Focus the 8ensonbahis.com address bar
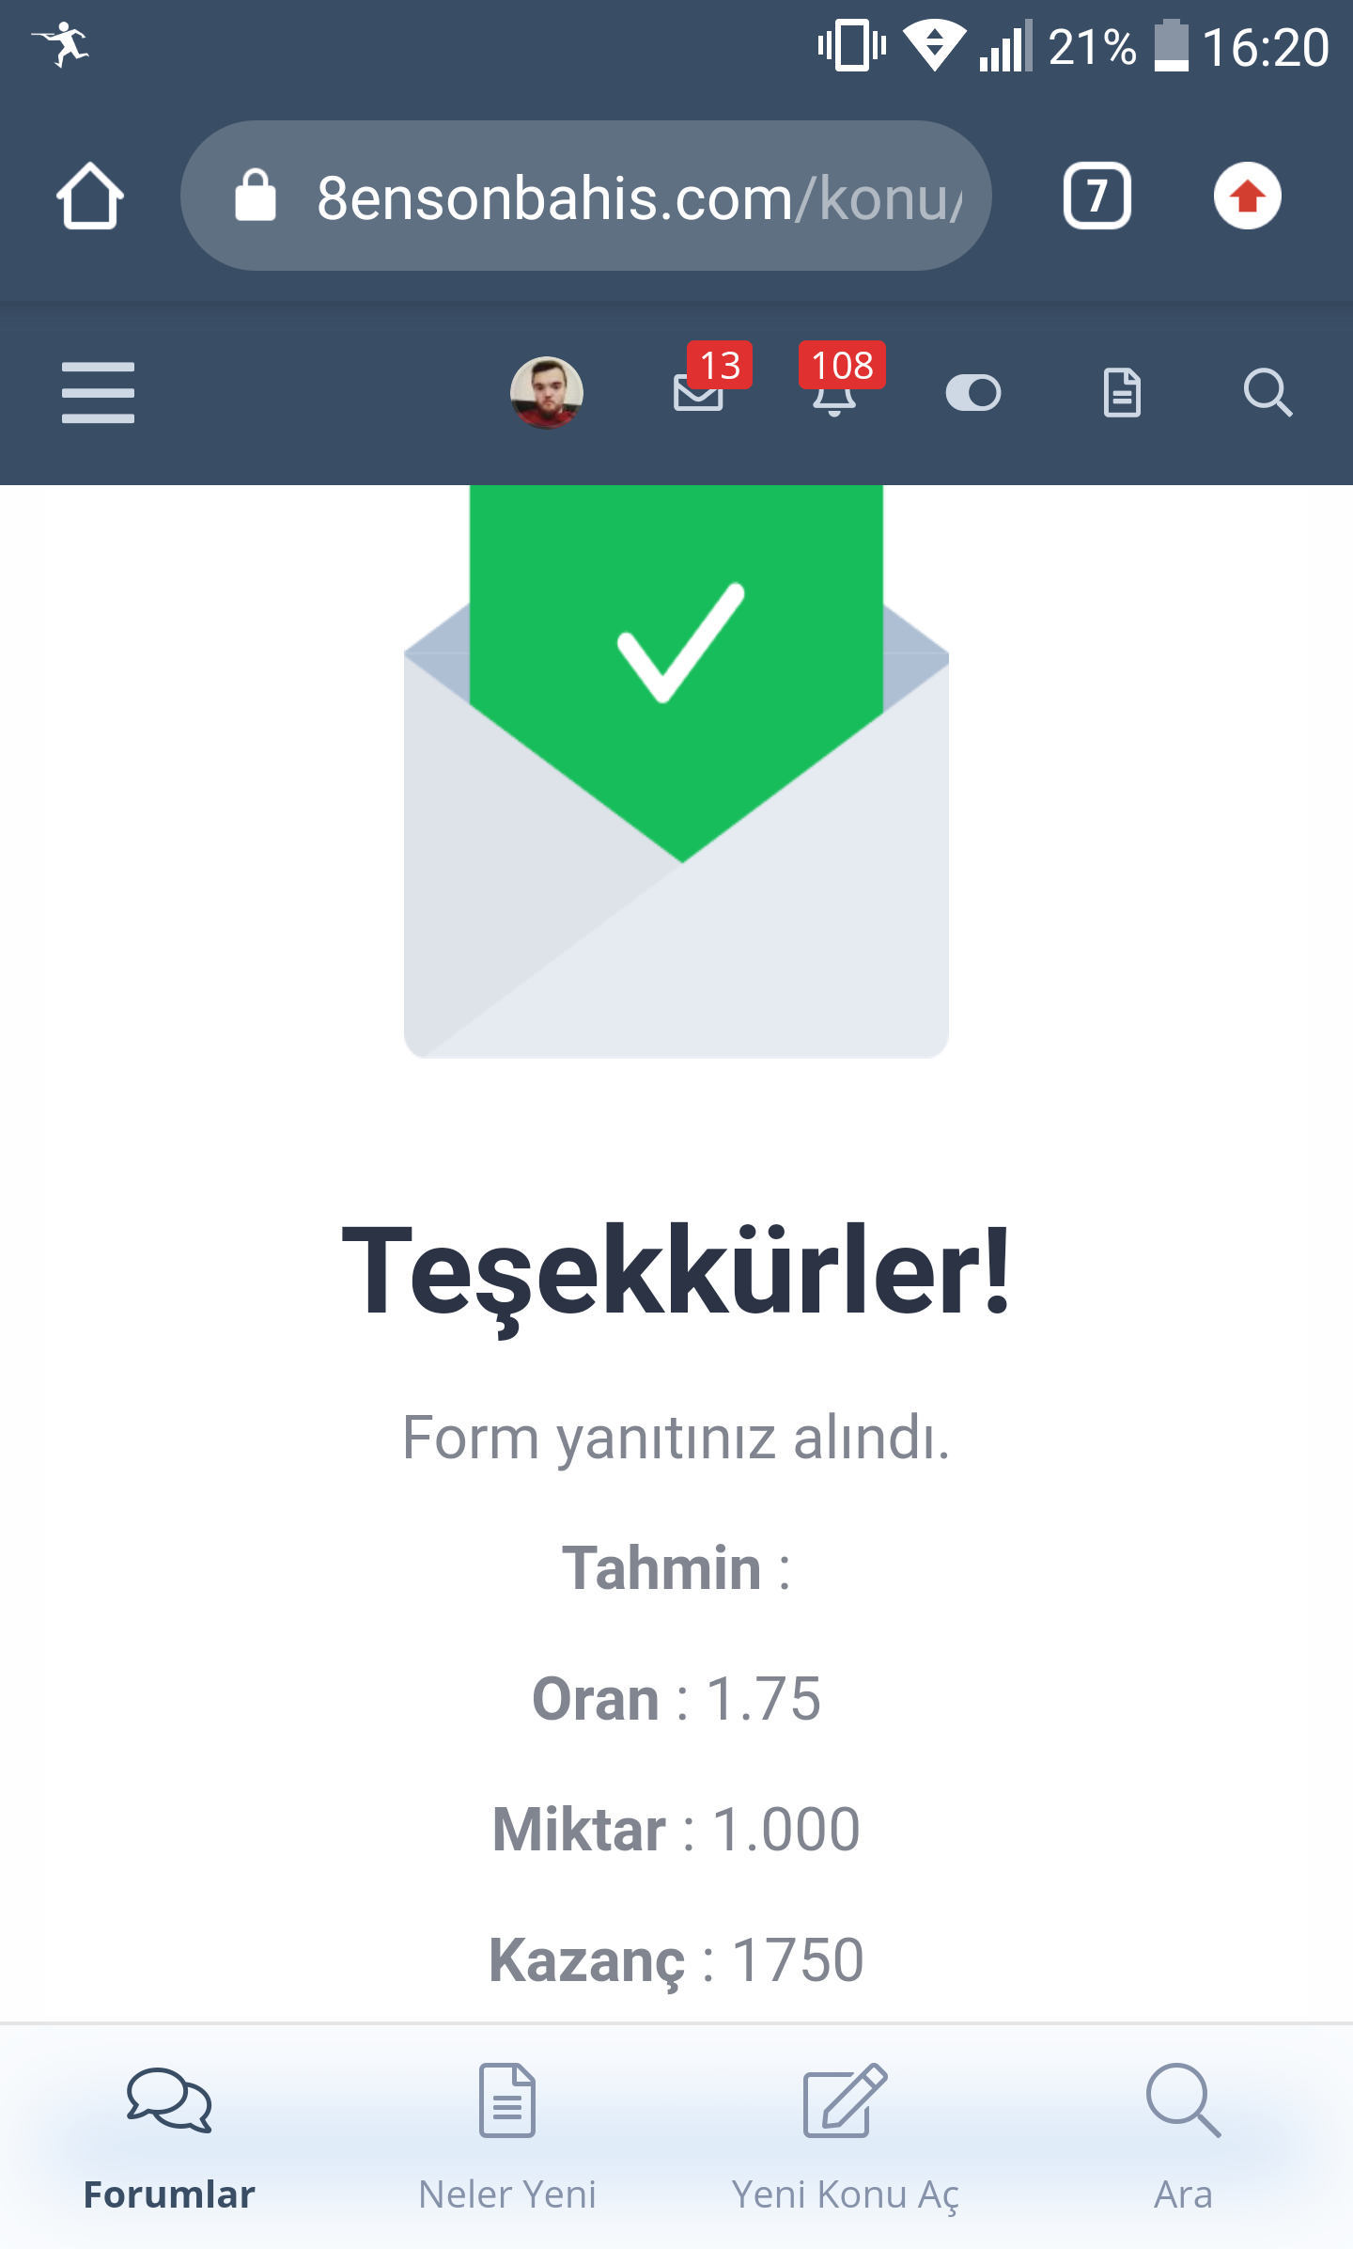 point(585,196)
